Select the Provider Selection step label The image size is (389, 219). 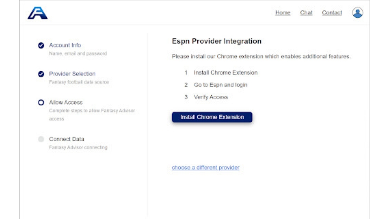[x=72, y=74]
